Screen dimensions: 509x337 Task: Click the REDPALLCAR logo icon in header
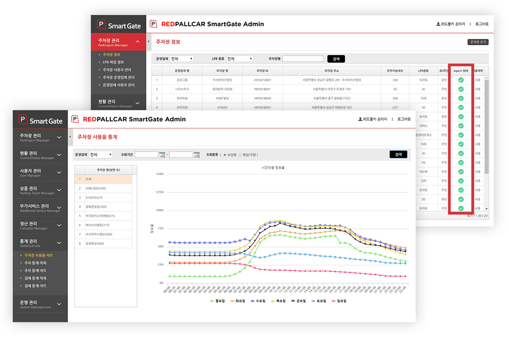(75, 119)
